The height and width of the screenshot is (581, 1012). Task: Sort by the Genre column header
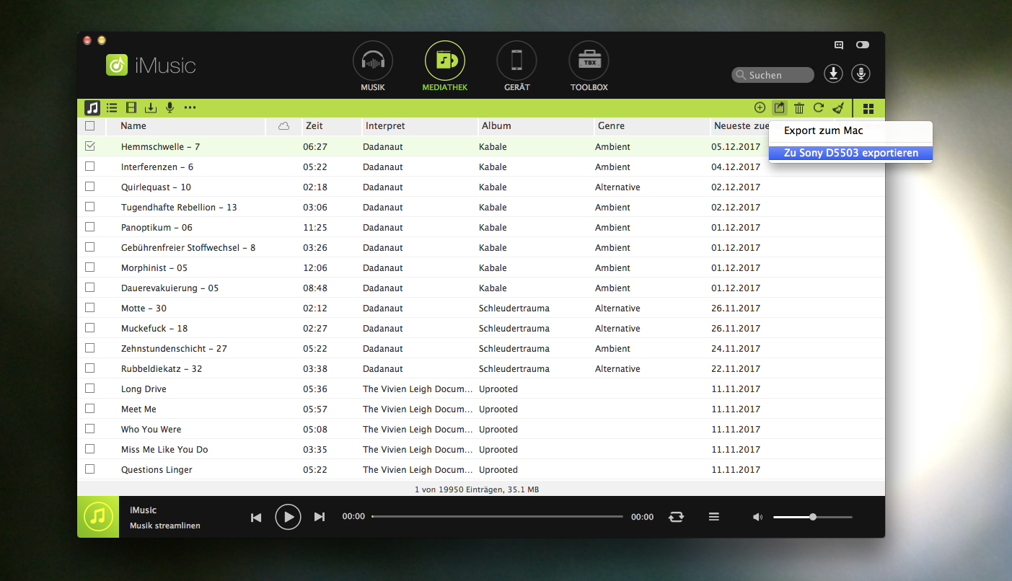click(x=652, y=126)
